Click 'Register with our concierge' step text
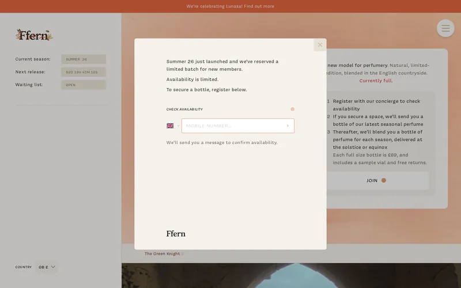The image size is (461, 288). (377, 105)
